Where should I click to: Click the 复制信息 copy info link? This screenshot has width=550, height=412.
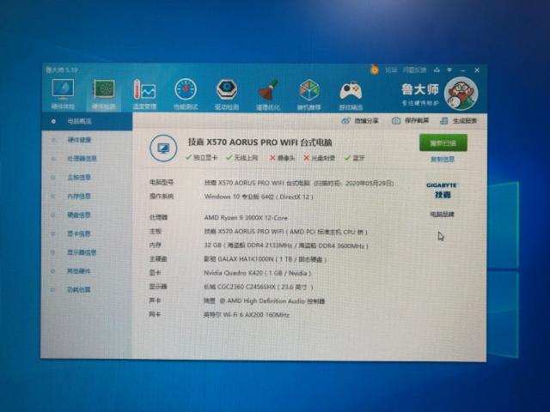tap(443, 159)
